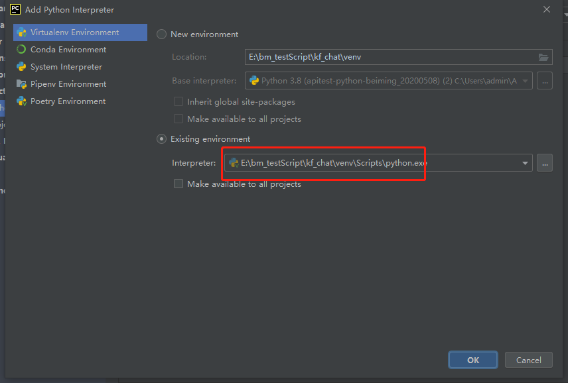Select Virtualenv Environment in the sidebar
This screenshot has height=383, width=568.
[x=80, y=32]
